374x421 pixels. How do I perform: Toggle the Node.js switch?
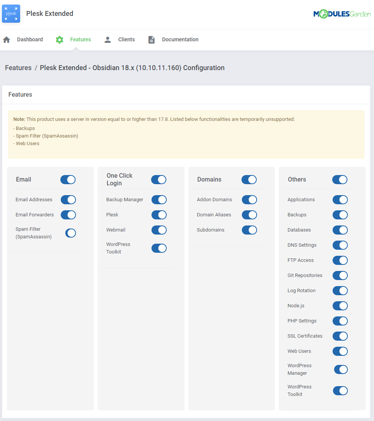click(x=340, y=306)
